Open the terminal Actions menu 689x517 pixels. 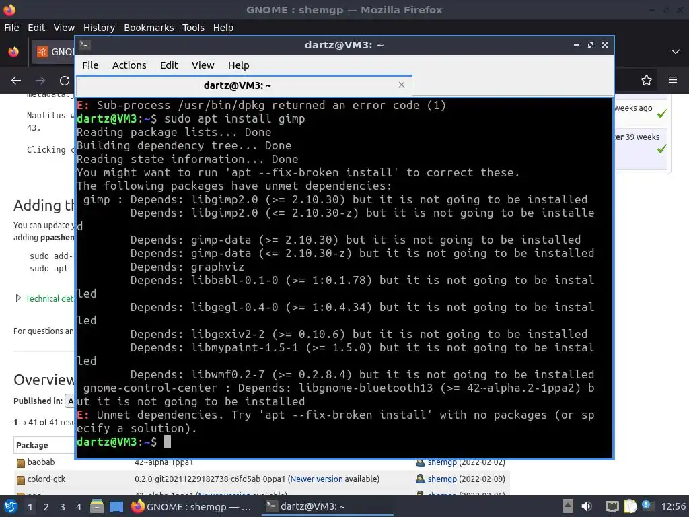129,65
